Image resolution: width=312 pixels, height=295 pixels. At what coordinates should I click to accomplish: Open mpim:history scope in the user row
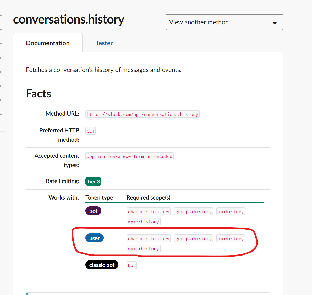click(143, 248)
